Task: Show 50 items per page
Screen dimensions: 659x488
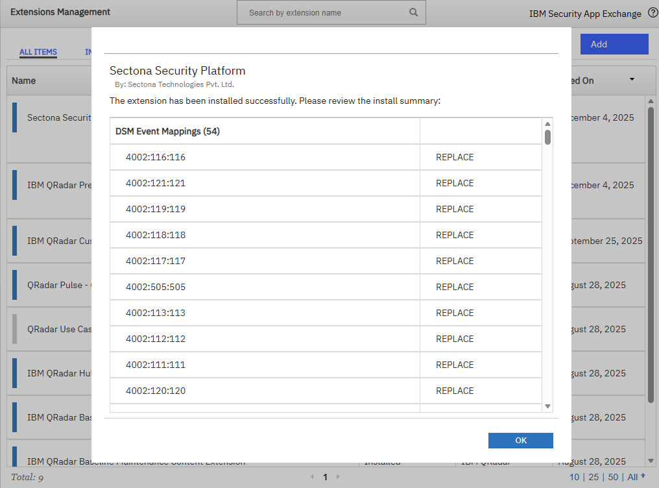Action: point(612,476)
